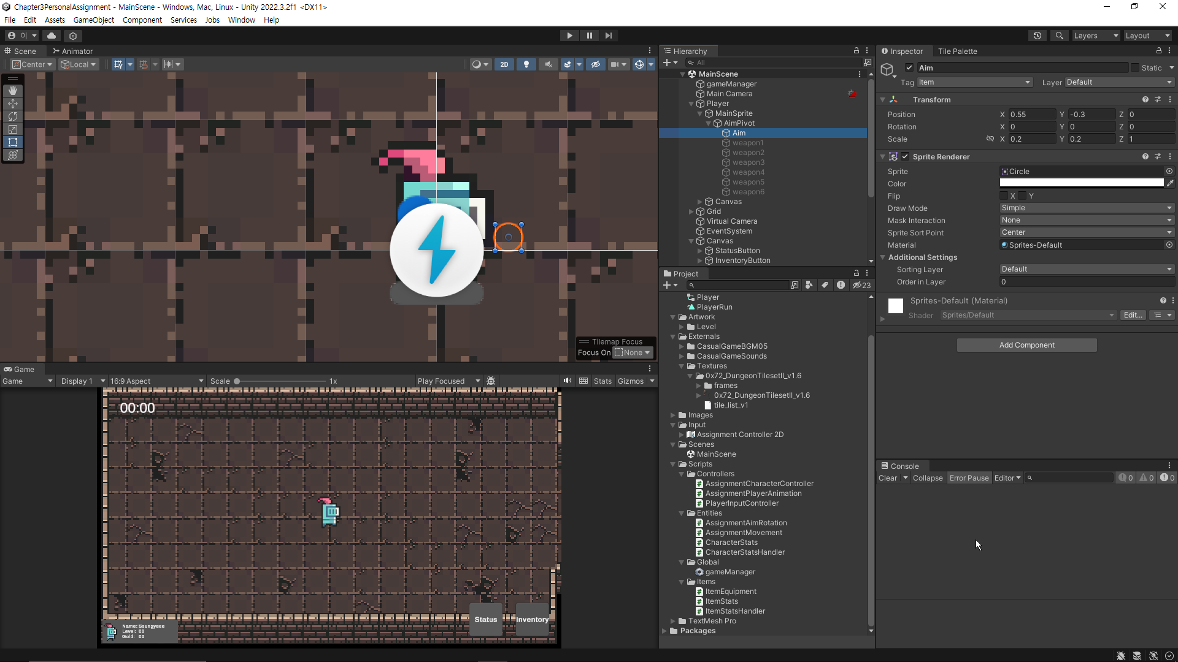1178x662 pixels.
Task: Open the Window menu
Action: (242, 20)
